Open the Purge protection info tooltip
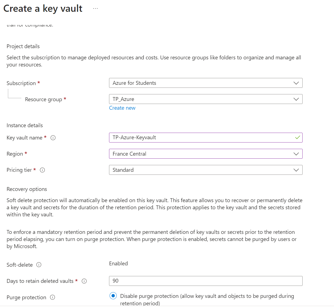Image resolution: width=334 pixels, height=308 pixels. 52,297
